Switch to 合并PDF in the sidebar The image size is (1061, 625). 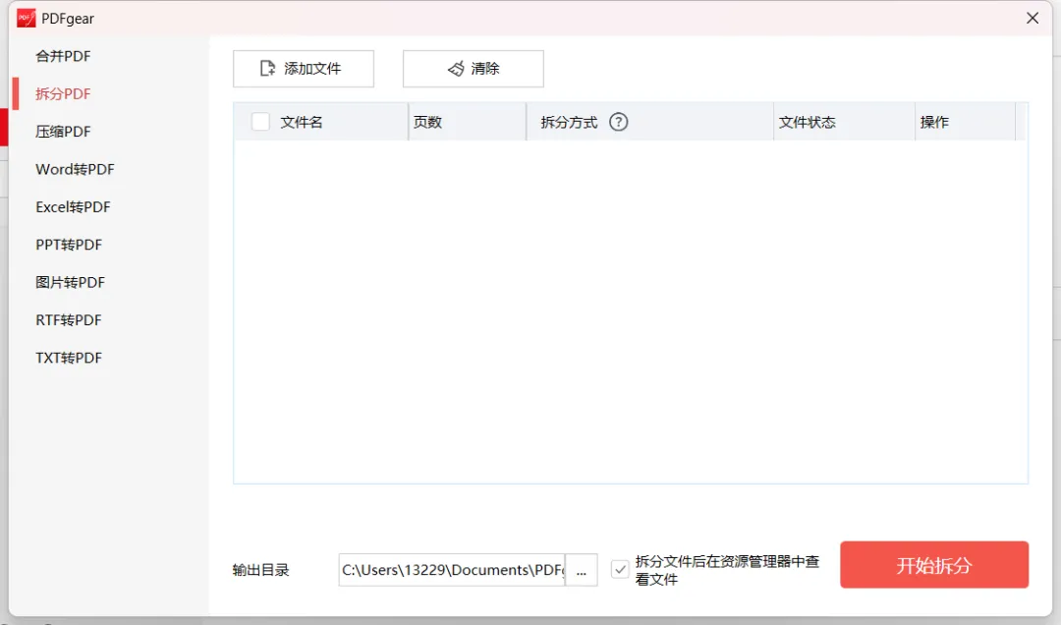[63, 56]
